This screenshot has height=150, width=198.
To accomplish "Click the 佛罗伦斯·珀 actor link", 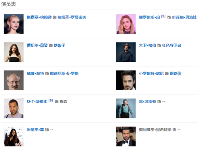I will tap(149, 17).
